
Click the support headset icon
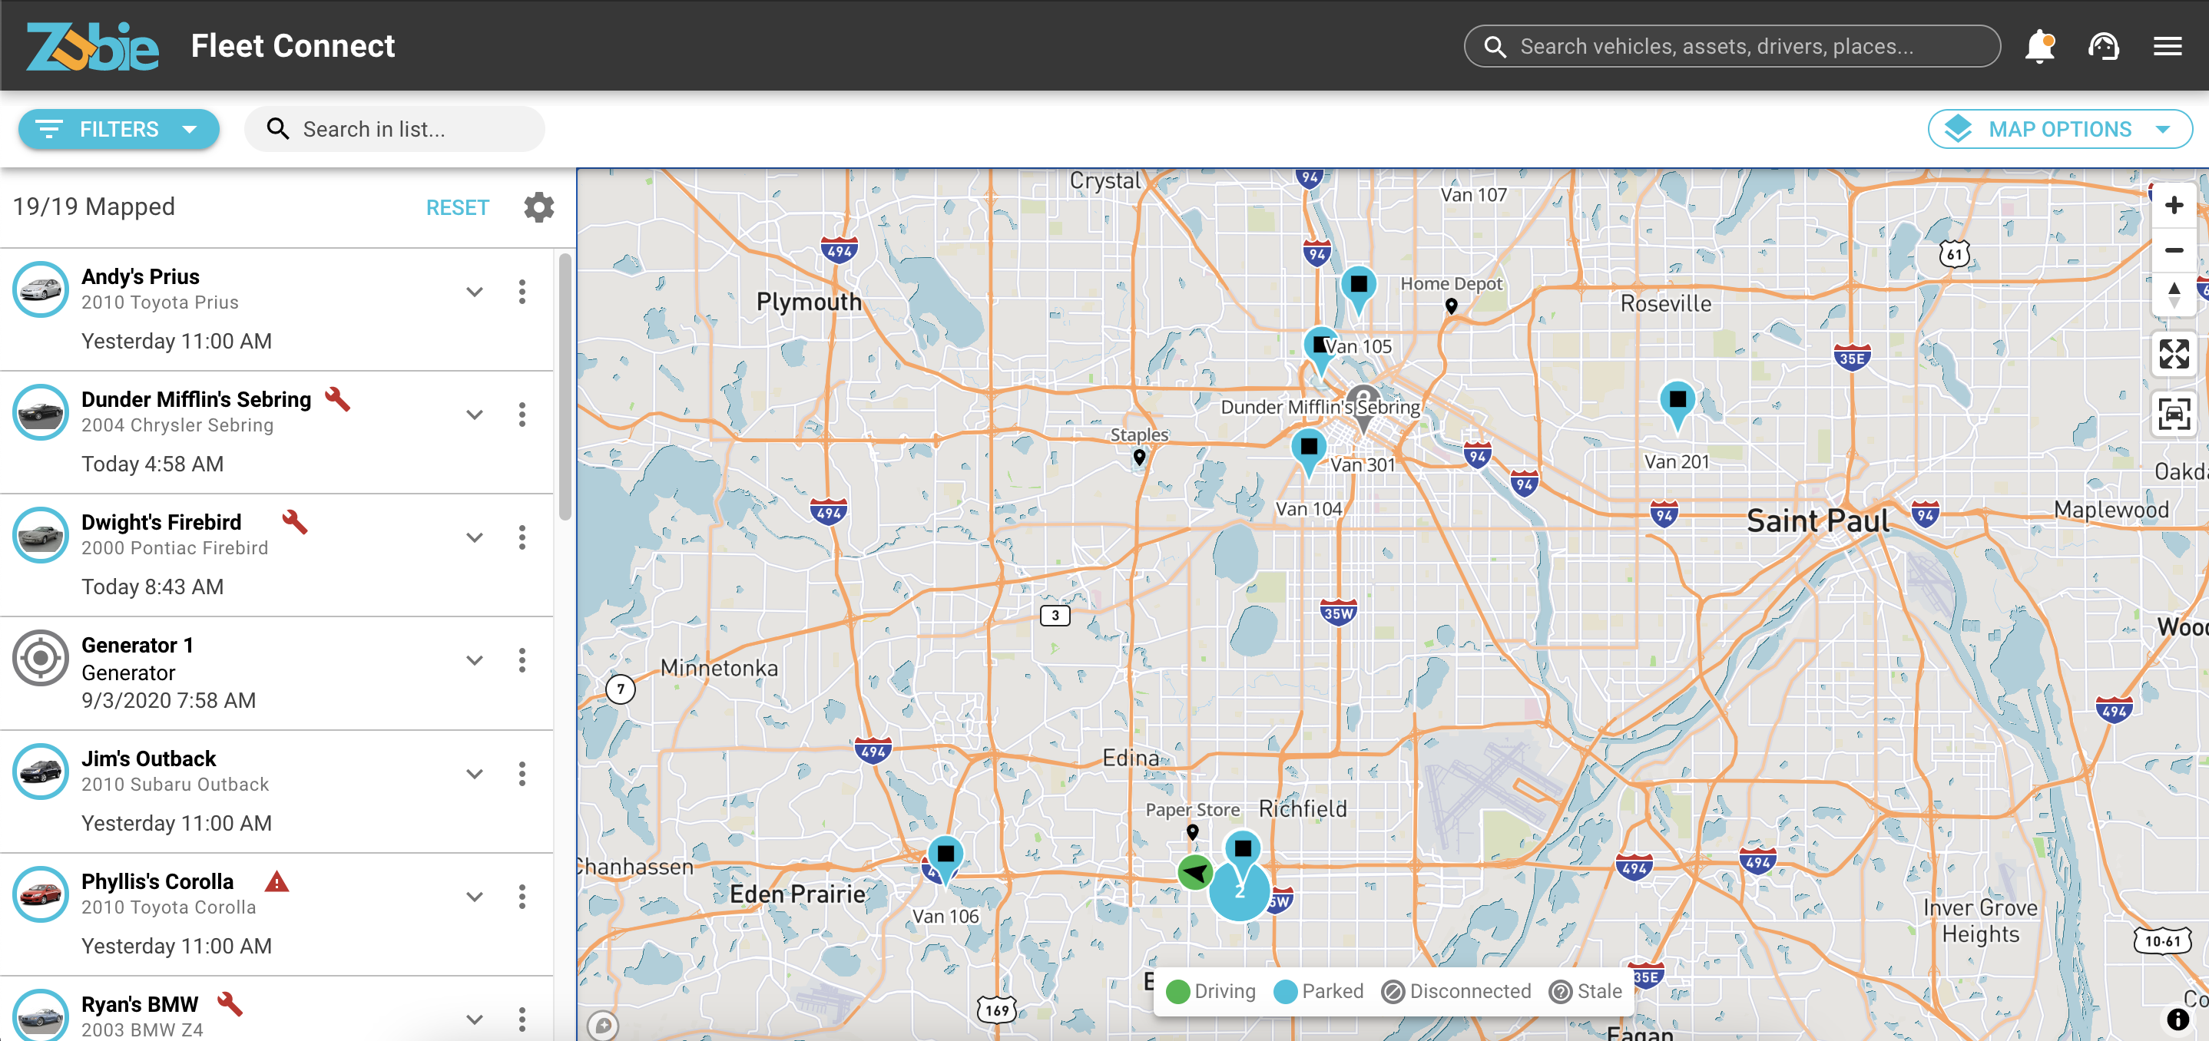(2104, 46)
